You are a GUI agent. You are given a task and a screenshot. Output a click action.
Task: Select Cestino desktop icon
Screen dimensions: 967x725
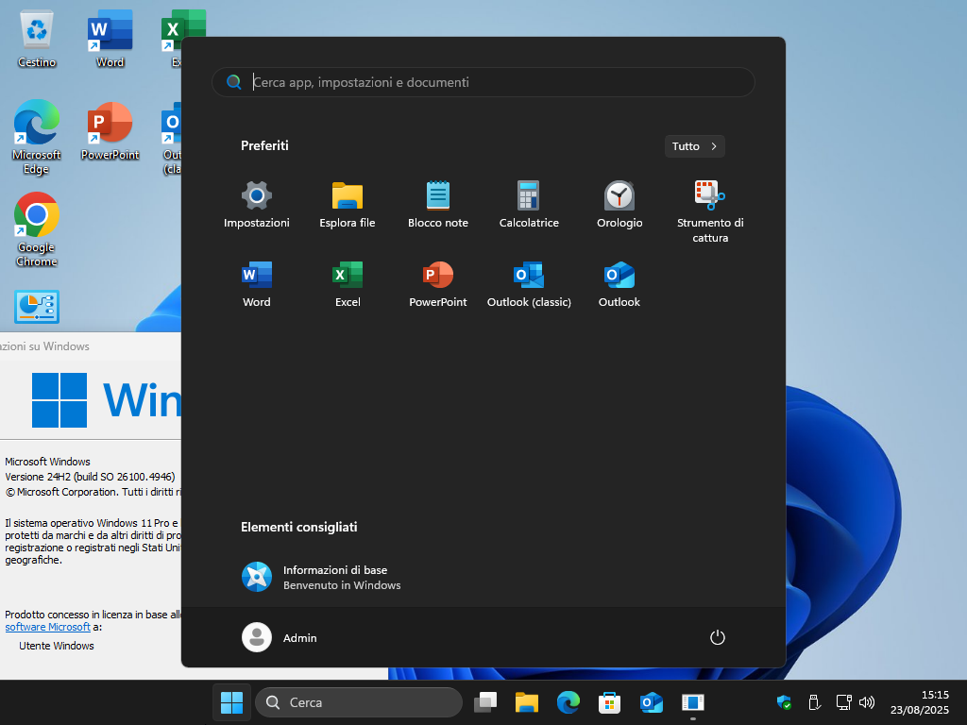37,38
